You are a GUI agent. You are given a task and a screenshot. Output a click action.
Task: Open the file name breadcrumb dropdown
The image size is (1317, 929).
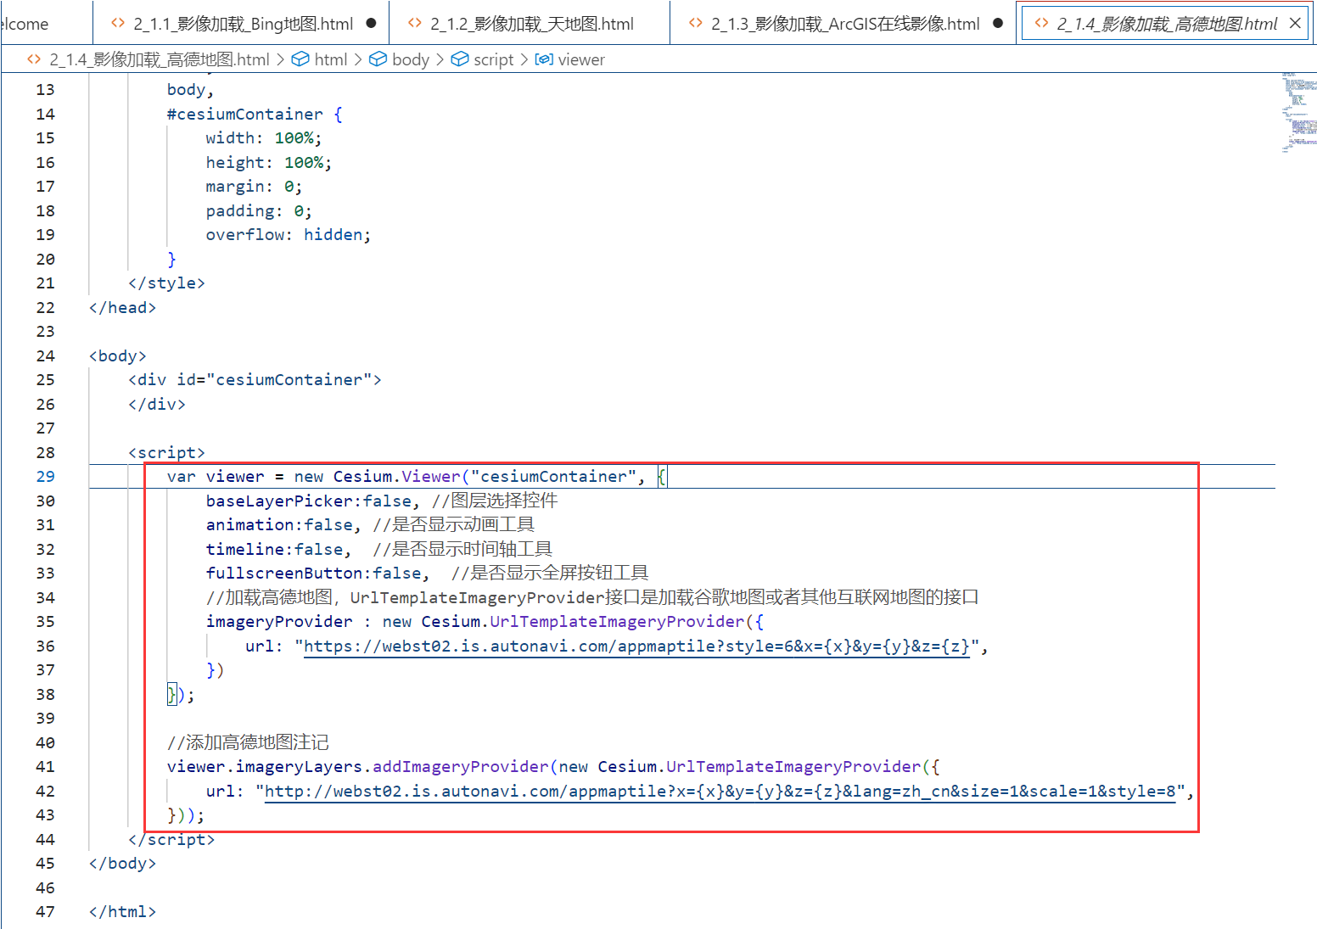pyautogui.click(x=160, y=59)
